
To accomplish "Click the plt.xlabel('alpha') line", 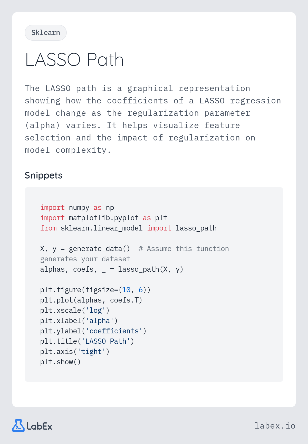I will (x=79, y=321).
